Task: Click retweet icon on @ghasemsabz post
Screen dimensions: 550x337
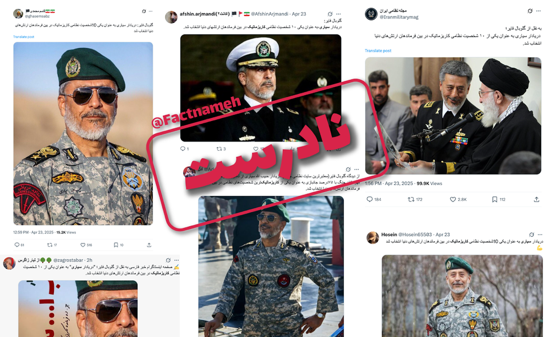Action: pyautogui.click(x=50, y=244)
